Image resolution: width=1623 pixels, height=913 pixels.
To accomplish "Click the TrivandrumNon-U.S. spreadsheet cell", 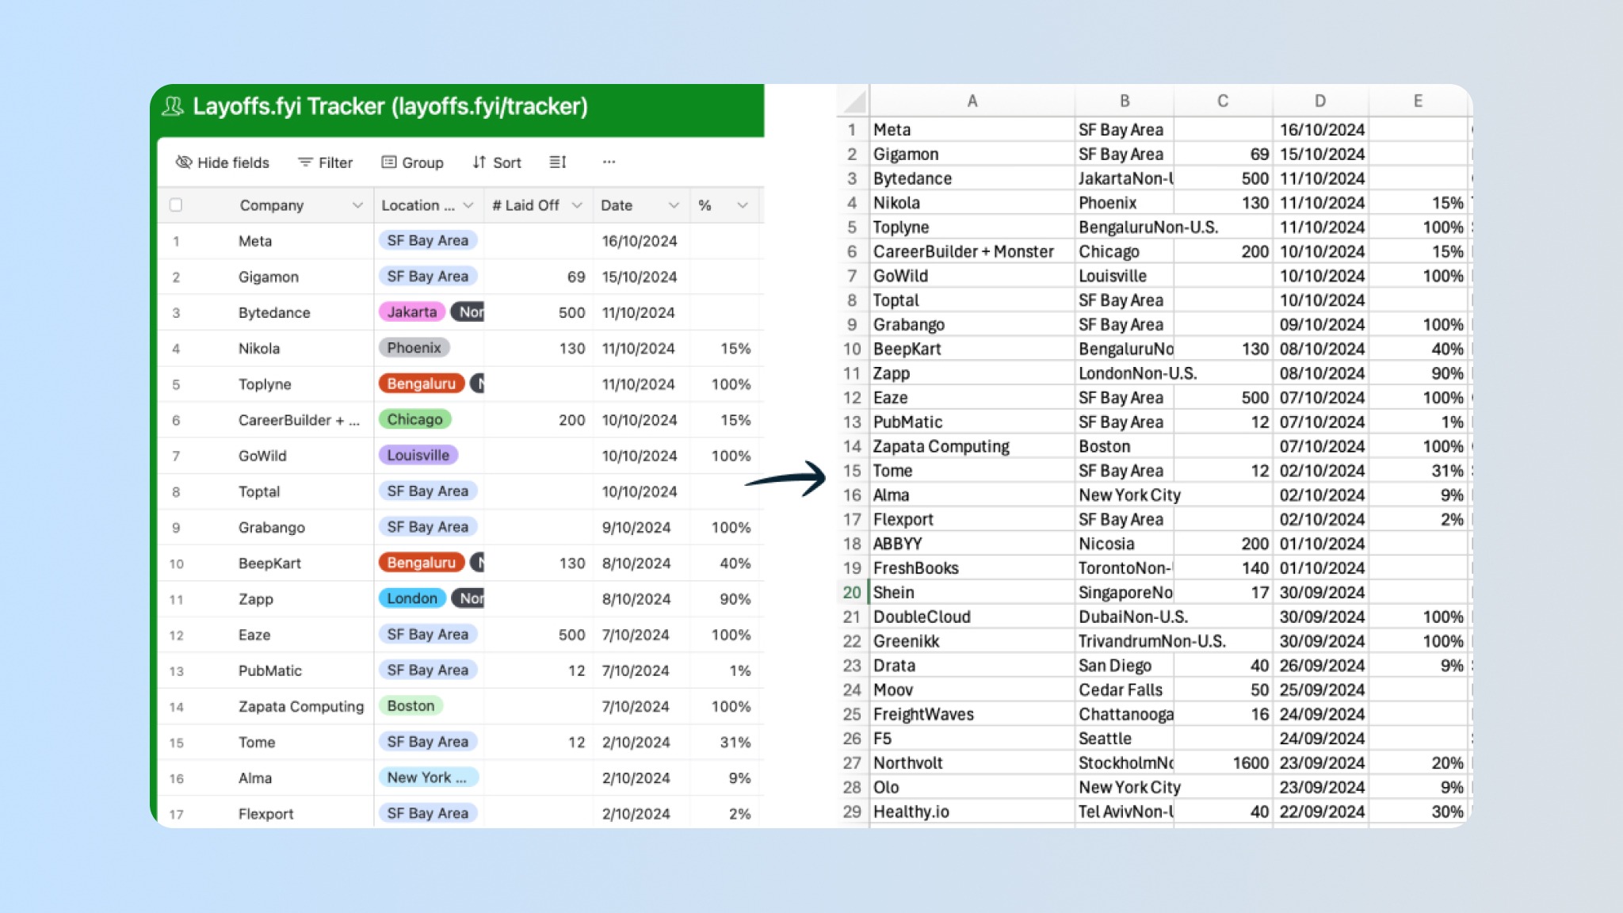I will tap(1152, 641).
